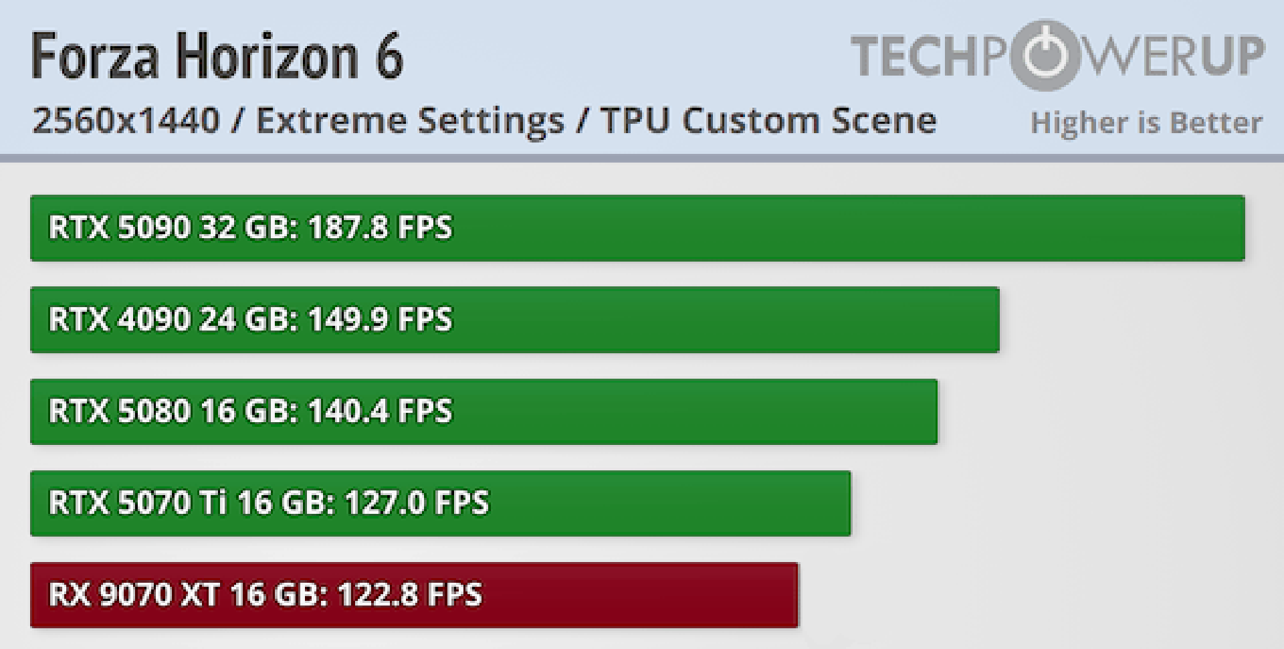Select the 2560x1440 resolution text
This screenshot has width=1284, height=649.
pyautogui.click(x=126, y=121)
